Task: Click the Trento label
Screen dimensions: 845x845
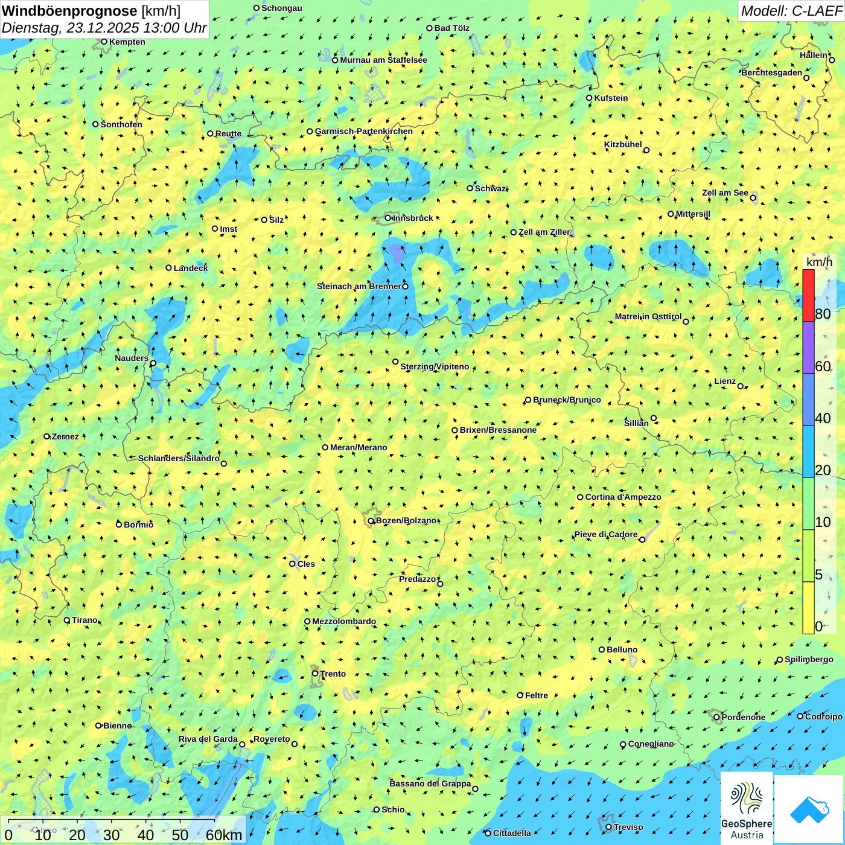Action: [x=333, y=674]
